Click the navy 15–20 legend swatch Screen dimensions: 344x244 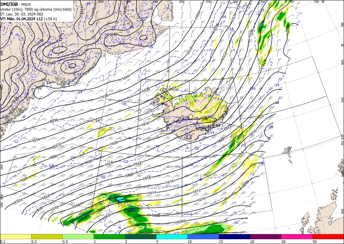click(x=234, y=236)
